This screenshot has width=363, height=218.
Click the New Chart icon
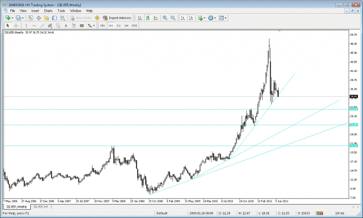(x=8, y=18)
